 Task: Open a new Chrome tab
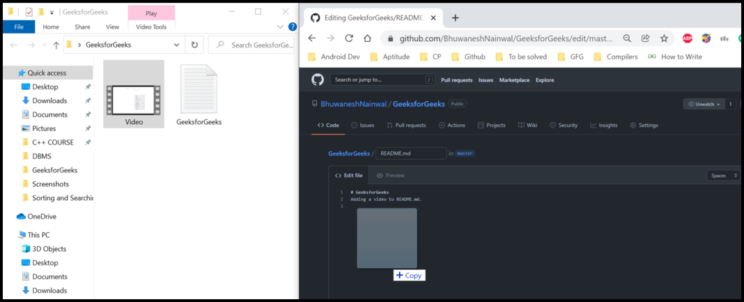[455, 18]
